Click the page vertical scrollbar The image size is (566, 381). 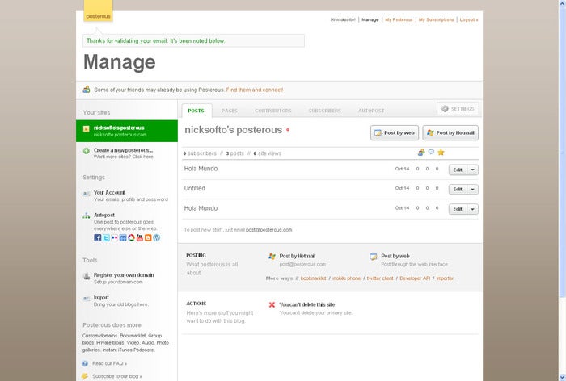(563, 152)
